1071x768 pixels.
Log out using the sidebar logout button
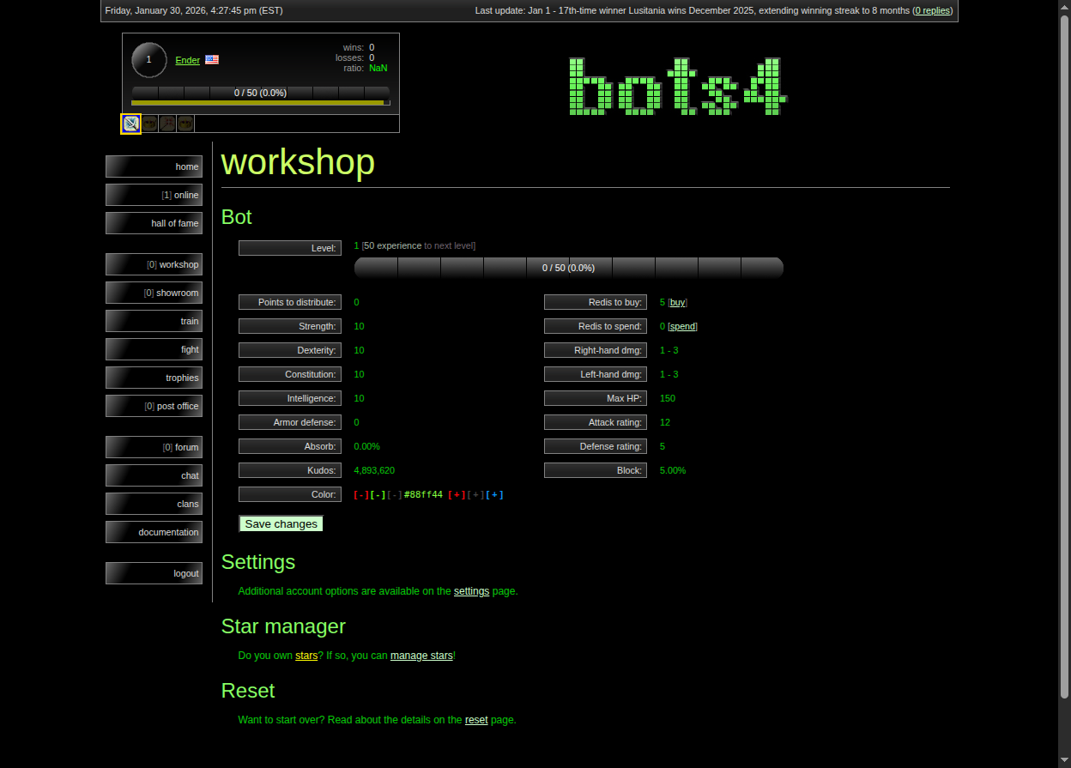coord(154,573)
